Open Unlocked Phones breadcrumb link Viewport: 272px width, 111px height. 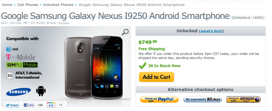click(x=58, y=5)
